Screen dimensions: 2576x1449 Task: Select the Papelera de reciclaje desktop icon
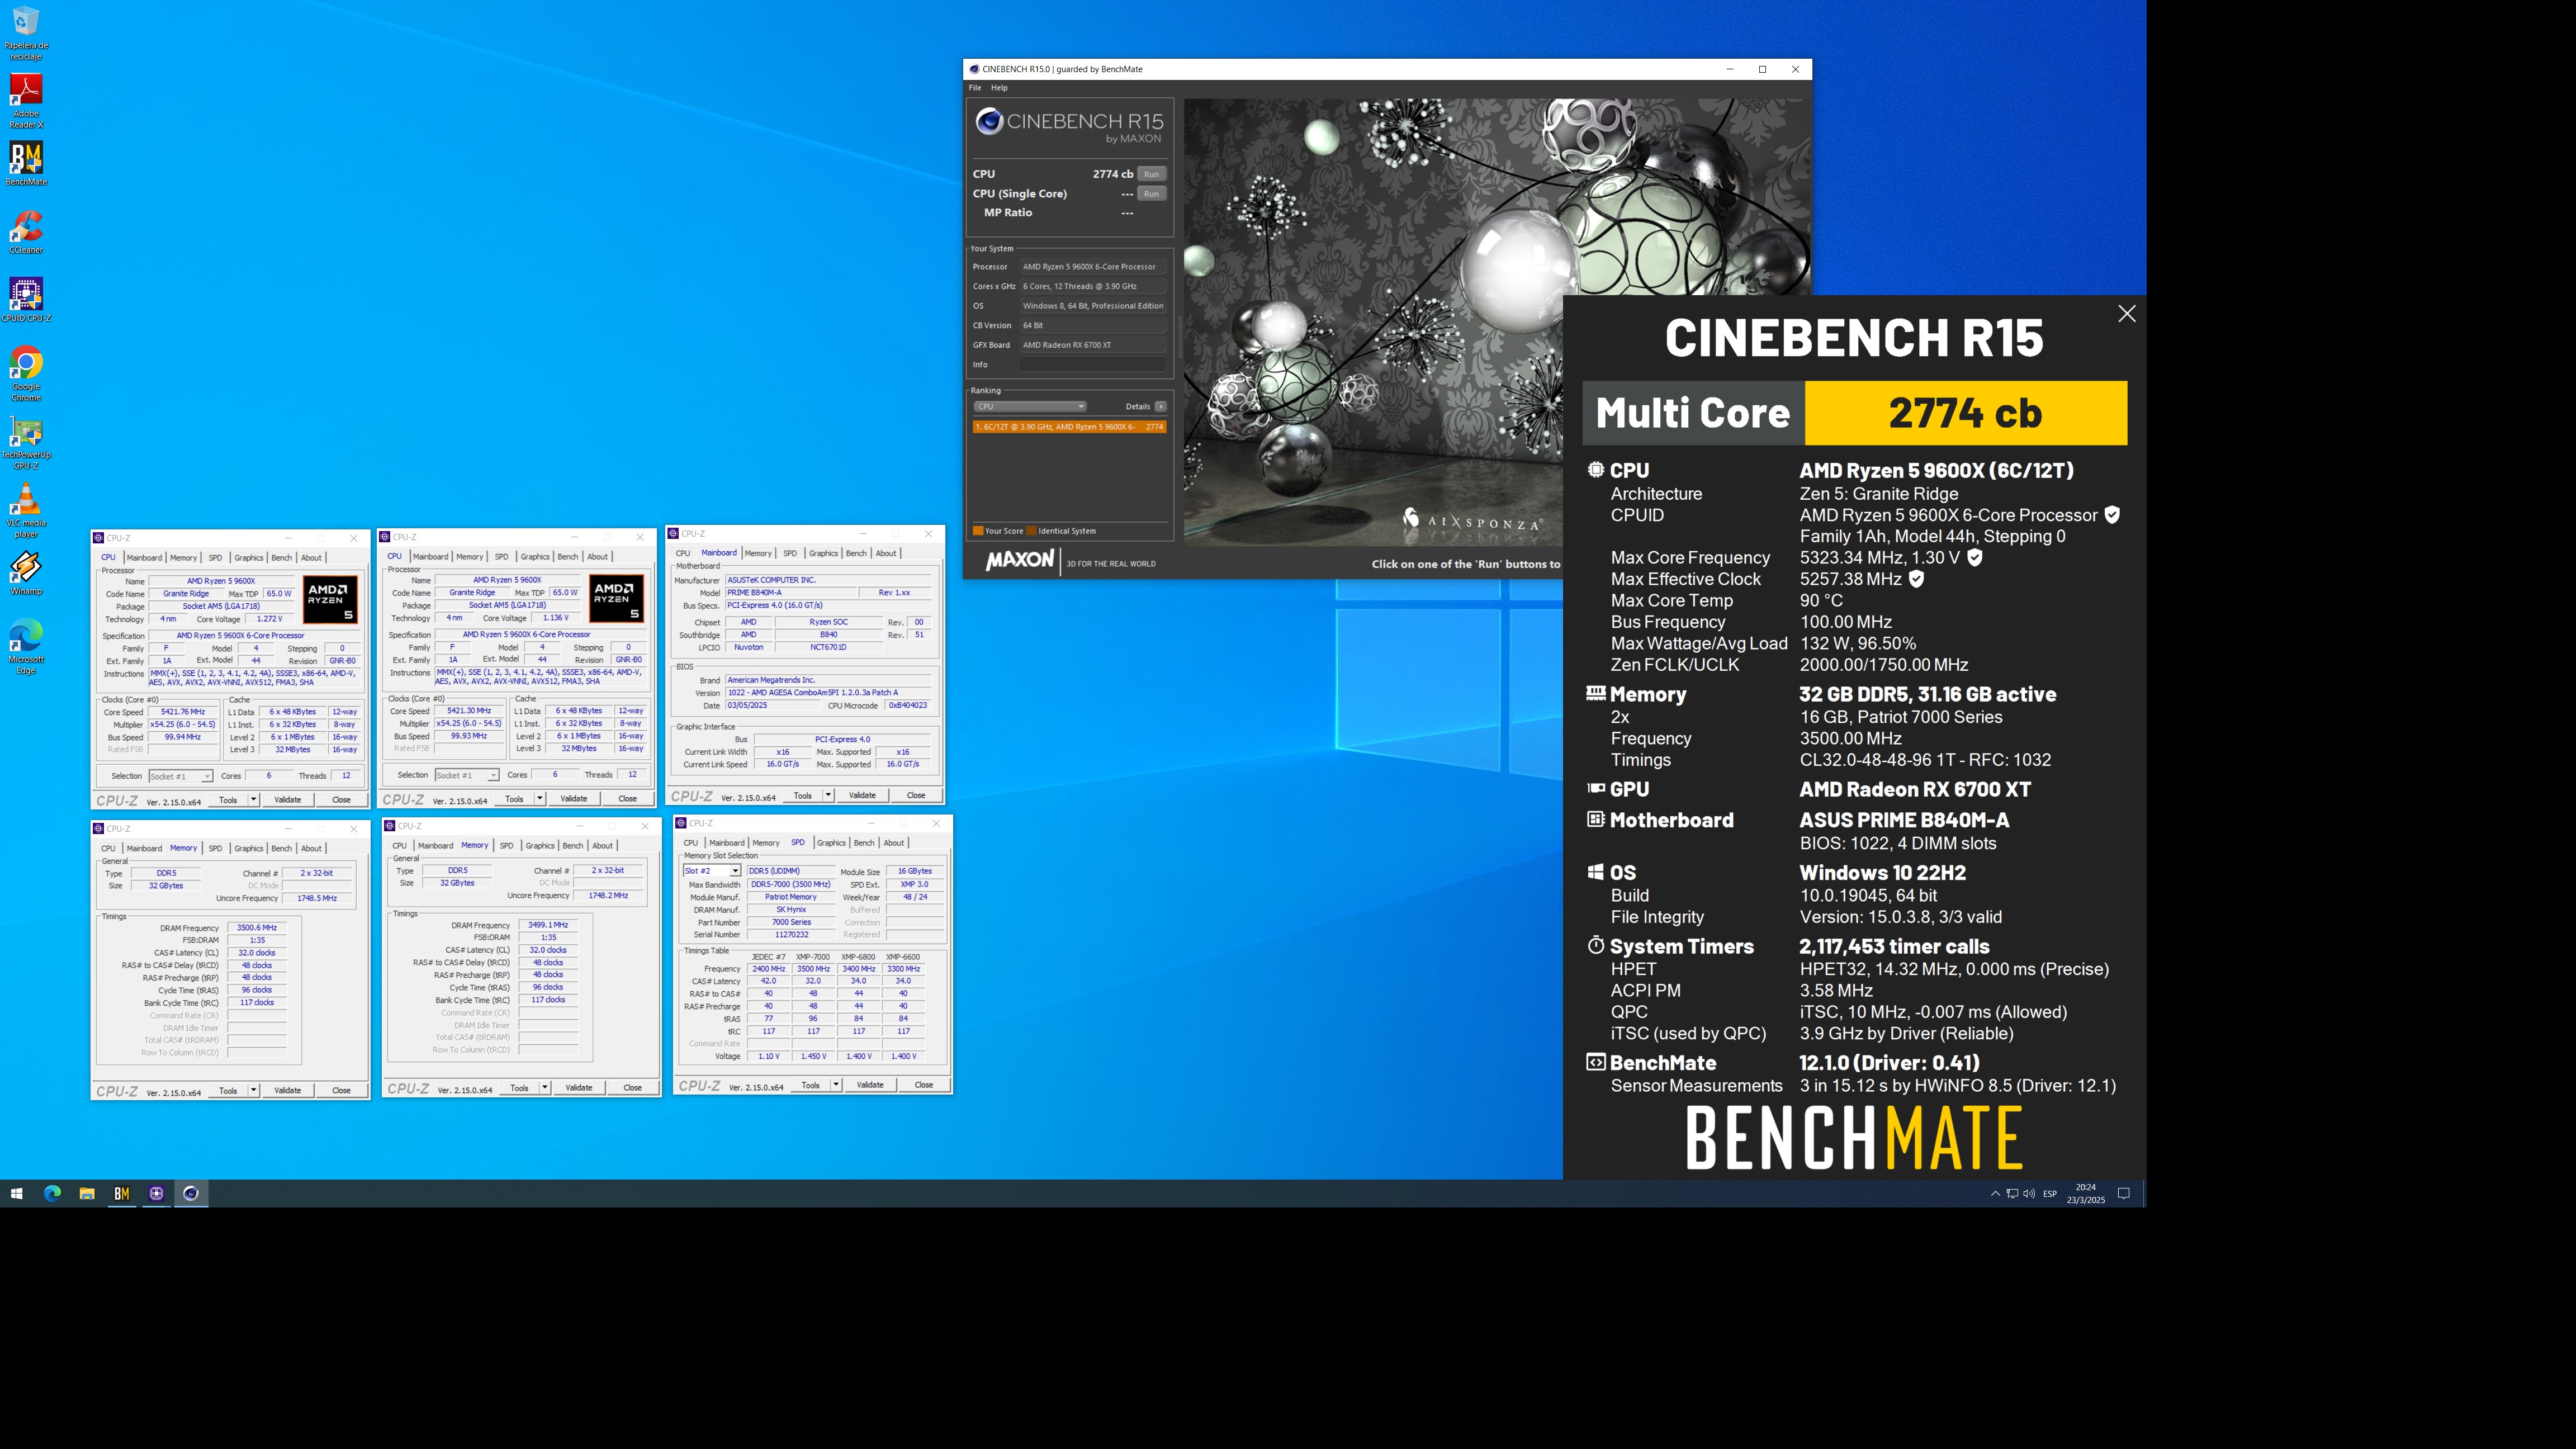(x=26, y=33)
